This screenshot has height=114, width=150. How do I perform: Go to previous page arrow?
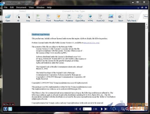(x=80, y=109)
